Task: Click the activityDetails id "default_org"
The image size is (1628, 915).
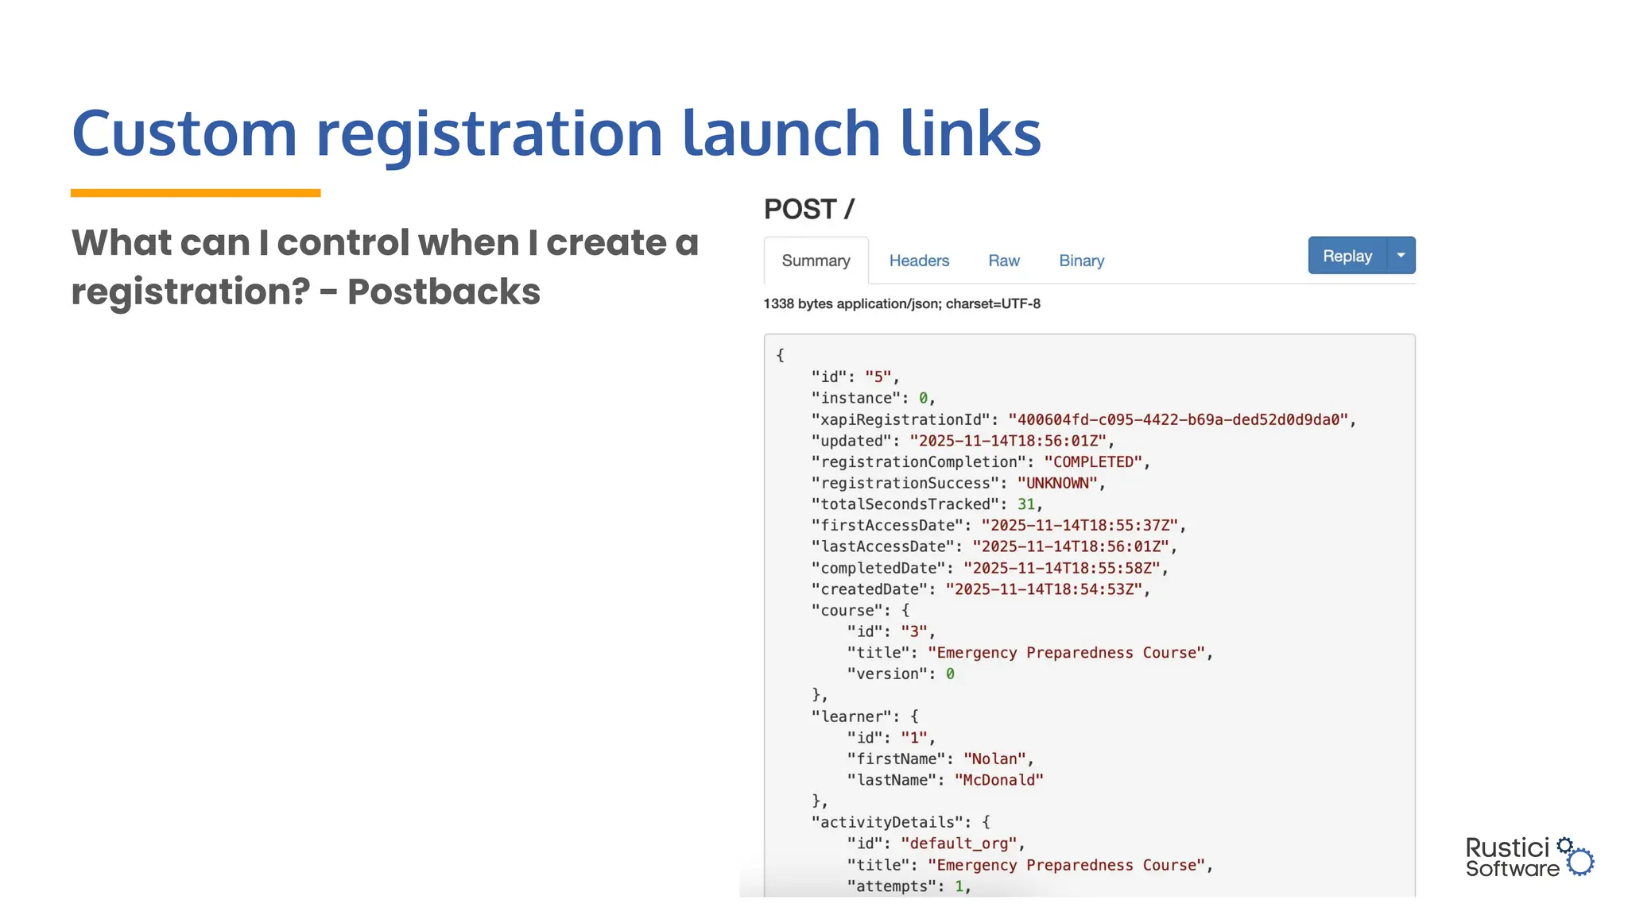Action: pyautogui.click(x=959, y=844)
